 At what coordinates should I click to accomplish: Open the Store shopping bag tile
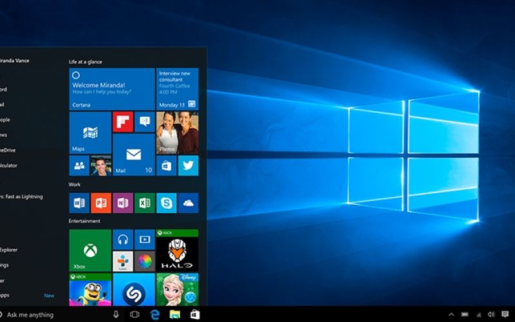point(167,166)
